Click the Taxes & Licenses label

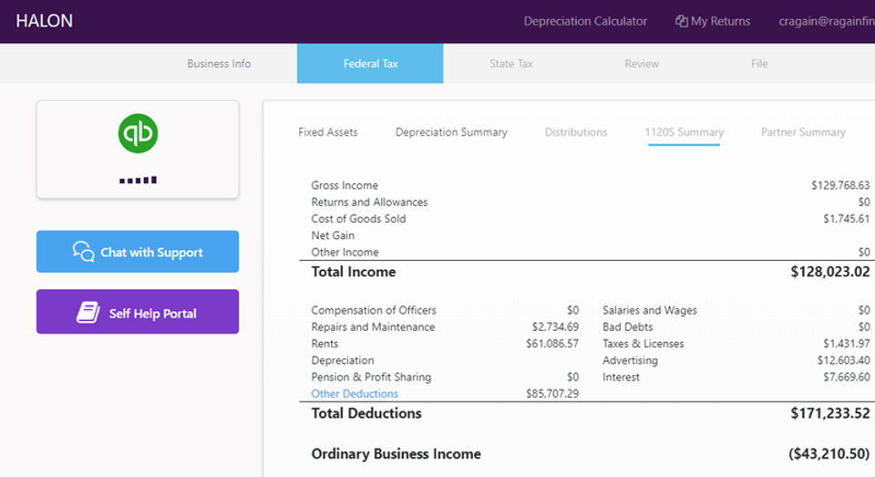(x=643, y=344)
